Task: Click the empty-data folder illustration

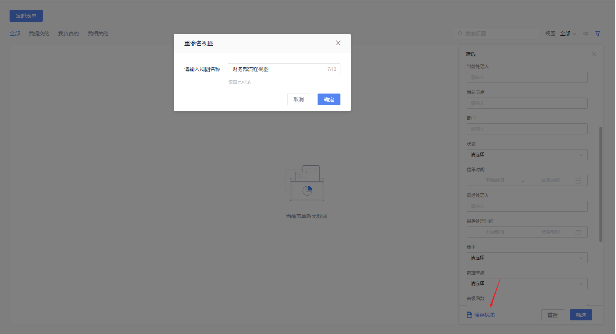Action: pos(306,183)
